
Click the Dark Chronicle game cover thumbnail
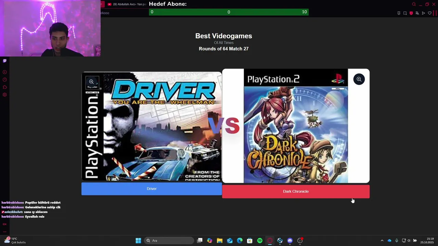296,126
